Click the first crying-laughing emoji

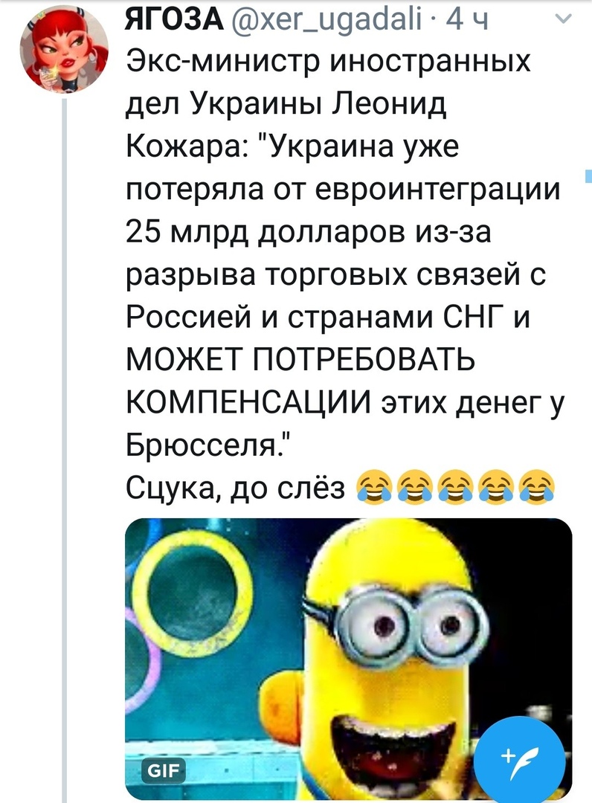[373, 487]
